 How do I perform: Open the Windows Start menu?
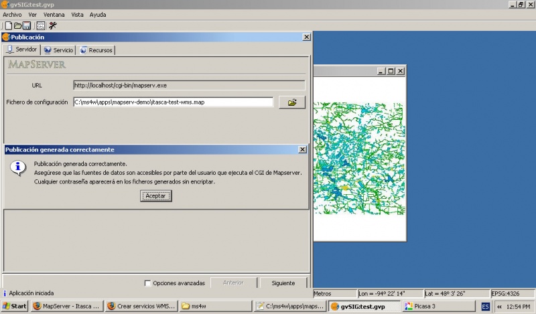click(x=14, y=306)
